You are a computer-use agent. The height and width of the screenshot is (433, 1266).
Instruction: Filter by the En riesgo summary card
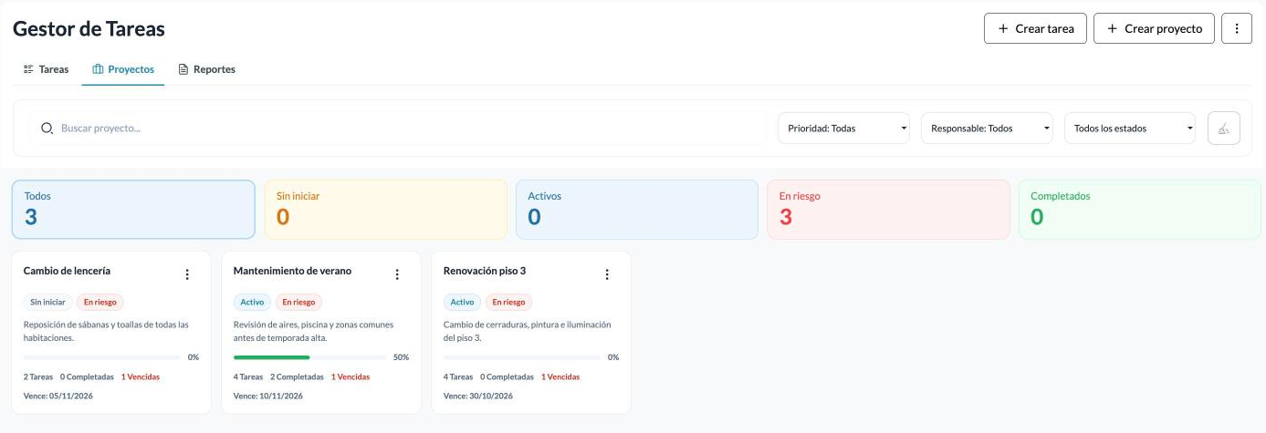[x=889, y=210]
